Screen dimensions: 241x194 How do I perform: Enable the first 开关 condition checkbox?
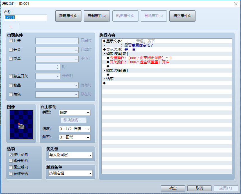(11, 41)
